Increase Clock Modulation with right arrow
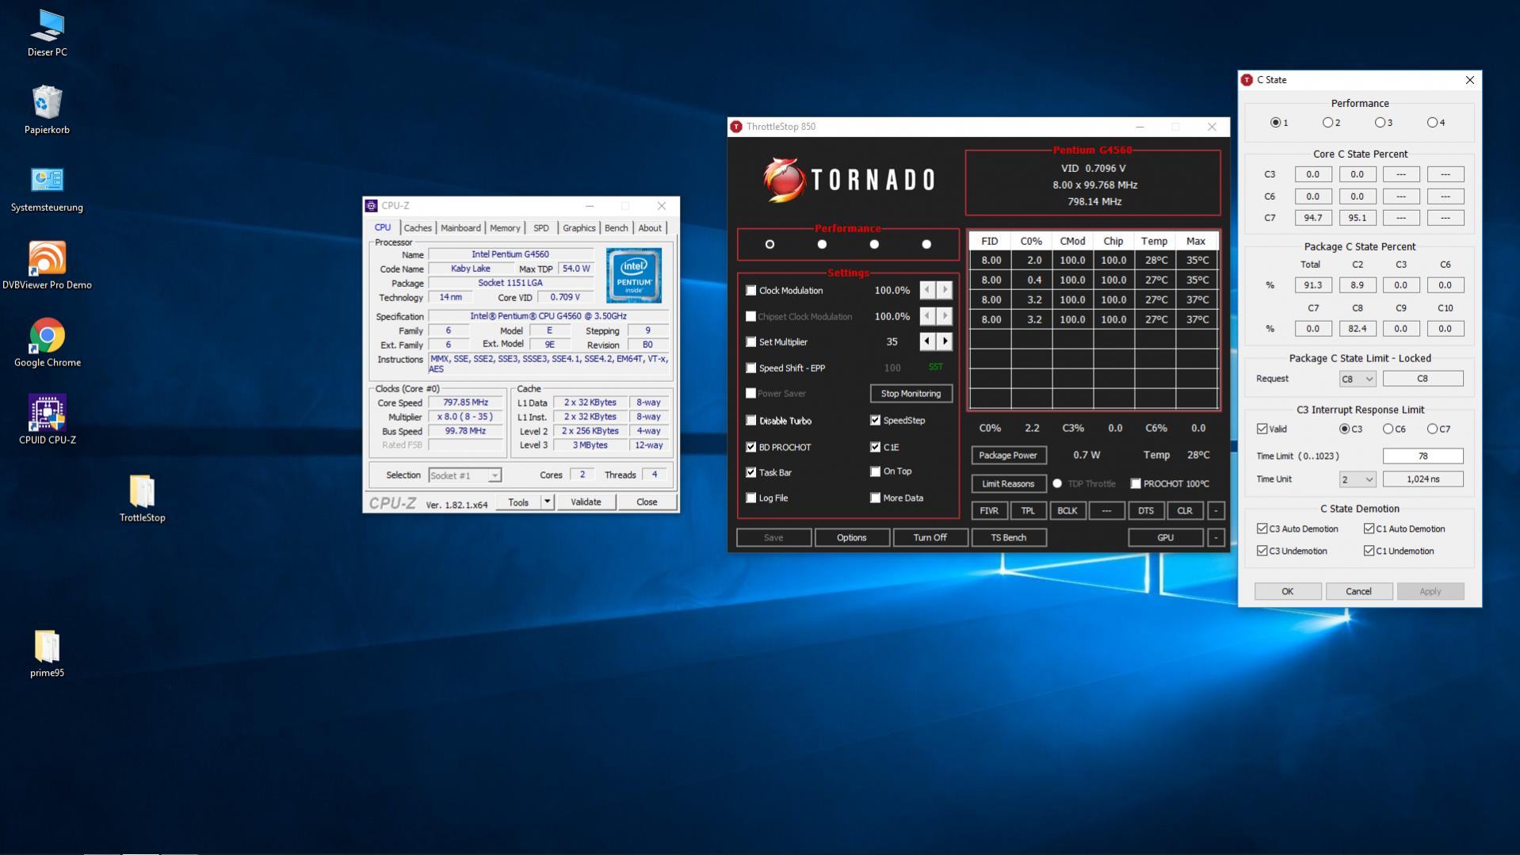Screen dimensions: 1520x855 point(944,291)
